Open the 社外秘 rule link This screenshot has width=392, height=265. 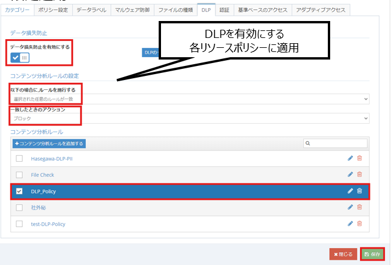pyautogui.click(x=38, y=207)
